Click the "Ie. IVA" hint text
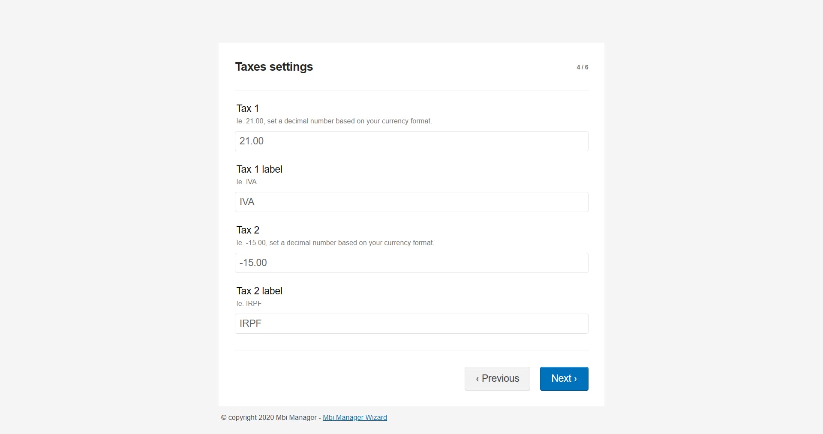This screenshot has height=434, width=823. pos(246,182)
